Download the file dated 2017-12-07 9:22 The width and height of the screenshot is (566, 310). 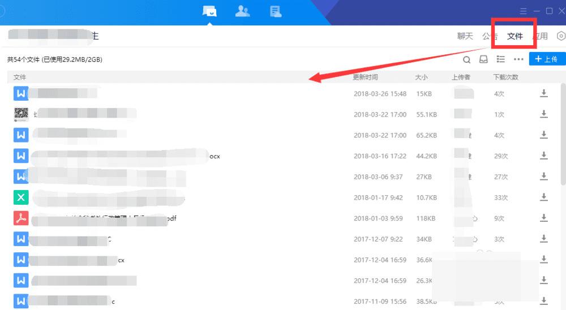click(543, 239)
